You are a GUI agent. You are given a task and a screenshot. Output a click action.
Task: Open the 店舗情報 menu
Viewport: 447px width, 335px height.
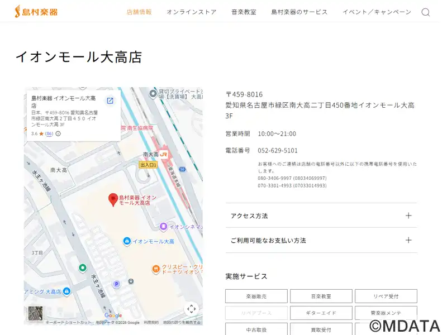click(x=139, y=12)
